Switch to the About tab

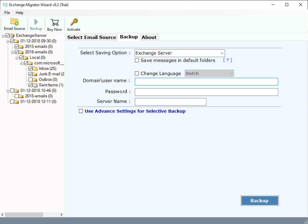click(149, 37)
